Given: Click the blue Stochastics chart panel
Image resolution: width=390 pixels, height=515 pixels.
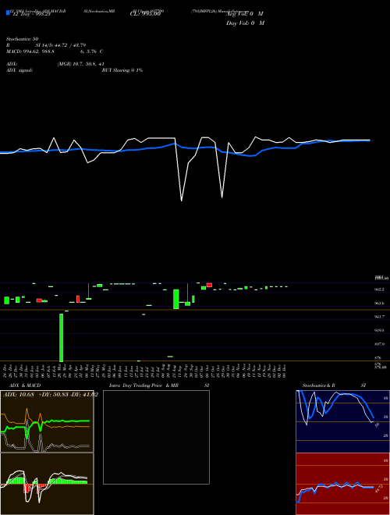Looking at the screenshot, I should pyautogui.click(x=342, y=421).
